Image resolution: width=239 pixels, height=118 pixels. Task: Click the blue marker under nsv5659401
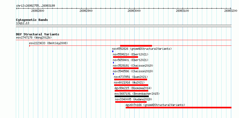pos(113,63)
